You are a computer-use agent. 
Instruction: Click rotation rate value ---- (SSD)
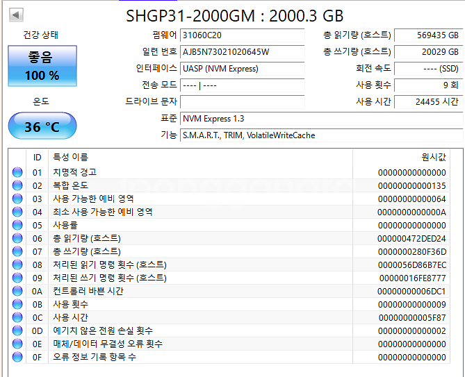[429, 69]
